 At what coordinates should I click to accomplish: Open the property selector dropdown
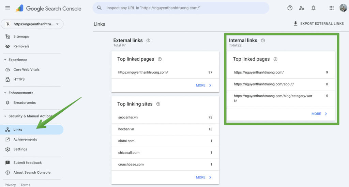(32, 24)
